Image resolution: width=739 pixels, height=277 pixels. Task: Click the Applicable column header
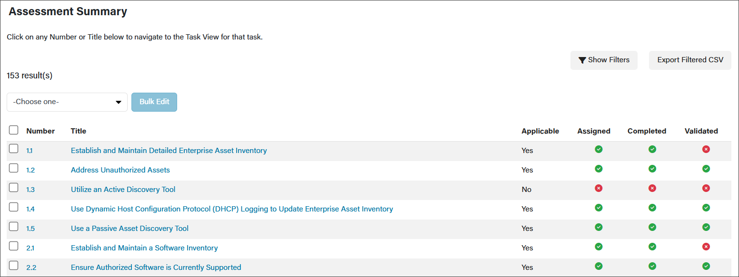[x=540, y=131]
